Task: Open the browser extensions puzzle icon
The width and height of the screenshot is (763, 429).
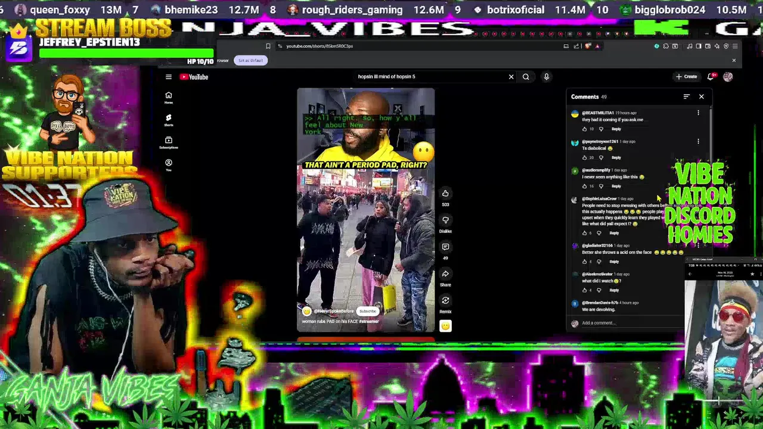Action: tap(666, 46)
